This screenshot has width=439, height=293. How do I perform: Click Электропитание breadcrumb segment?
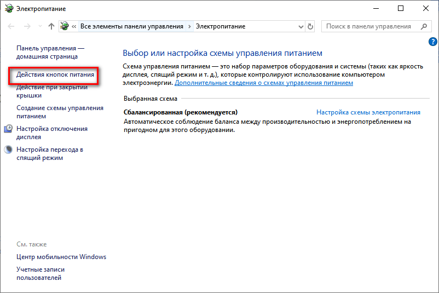(221, 26)
